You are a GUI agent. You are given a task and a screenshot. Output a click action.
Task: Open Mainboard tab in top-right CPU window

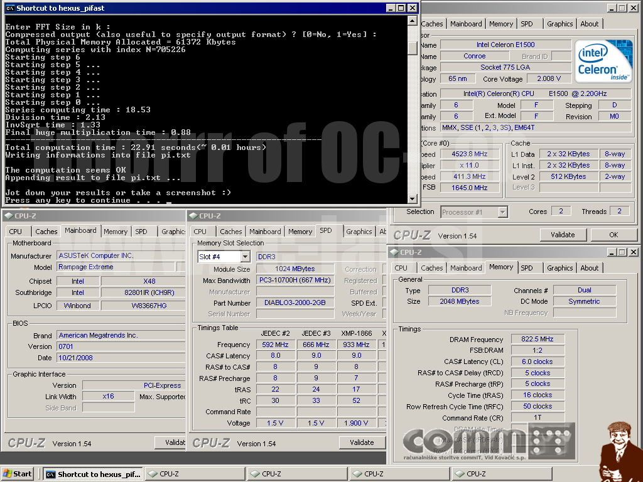click(466, 24)
